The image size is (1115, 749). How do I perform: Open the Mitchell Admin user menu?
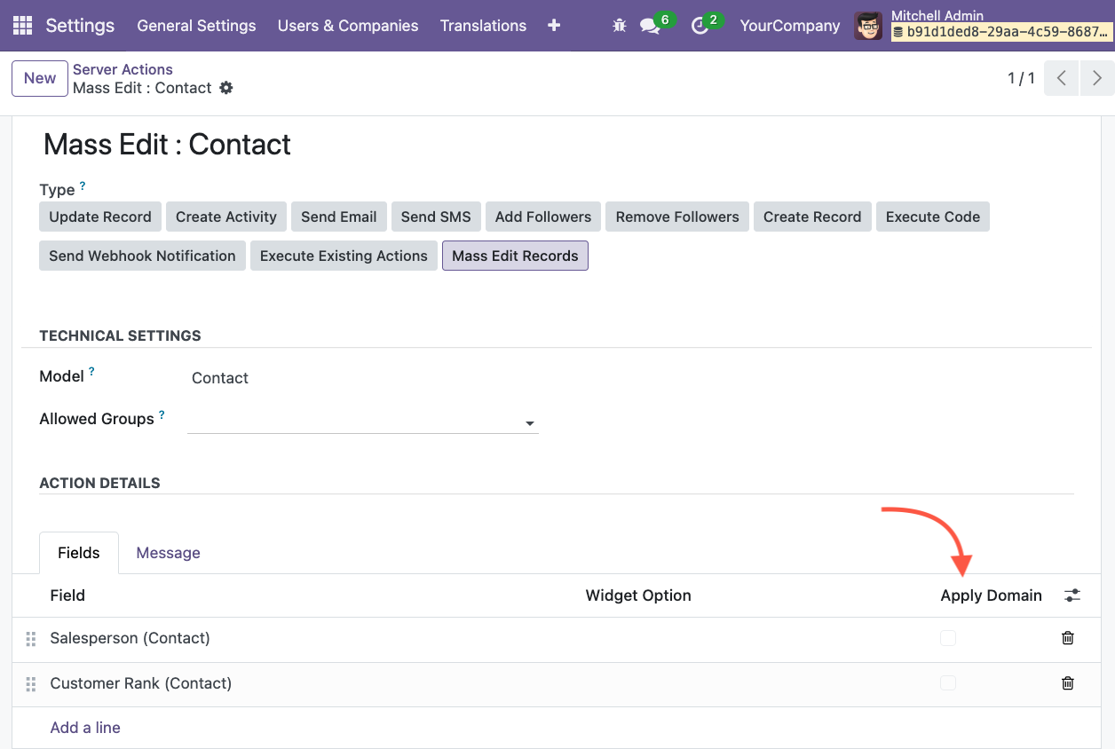[982, 26]
